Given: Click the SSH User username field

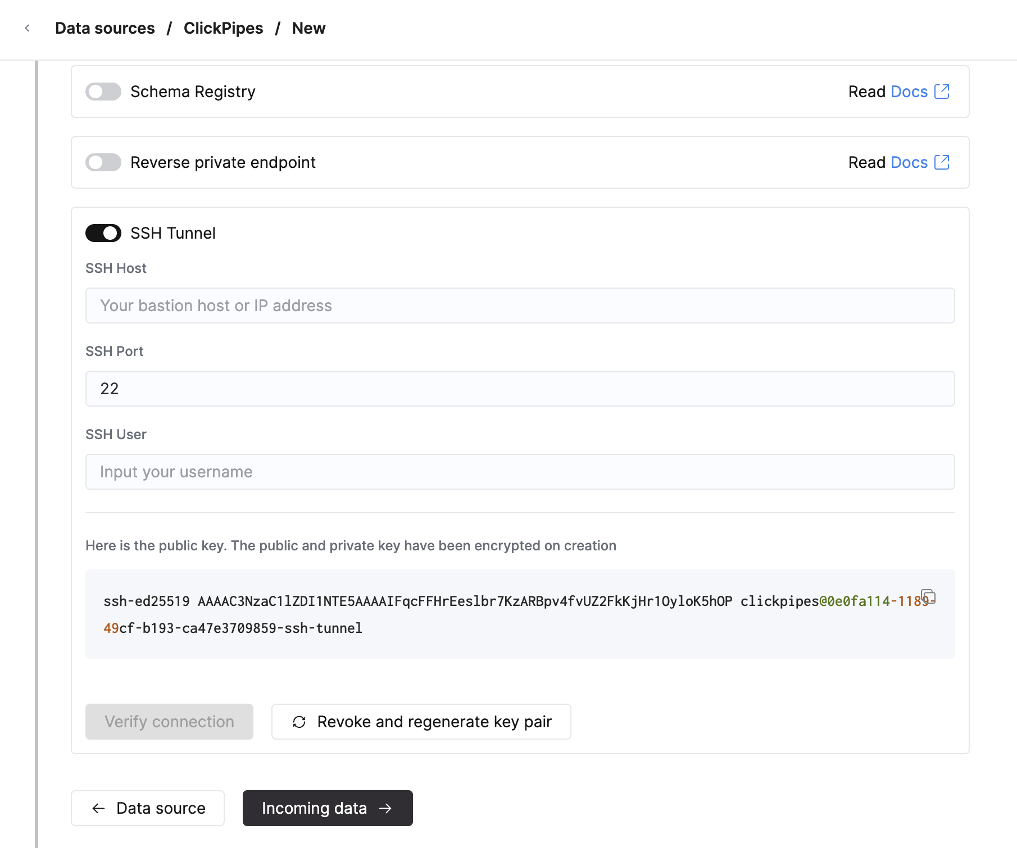Looking at the screenshot, I should click(520, 472).
